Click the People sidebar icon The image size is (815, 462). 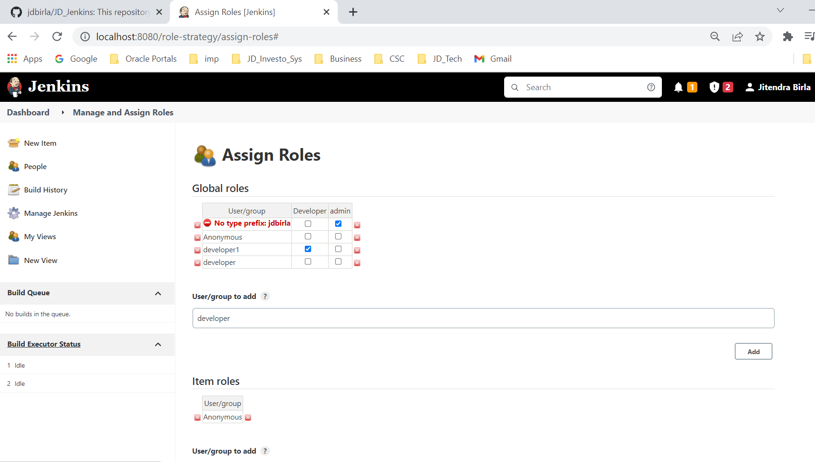pos(14,166)
